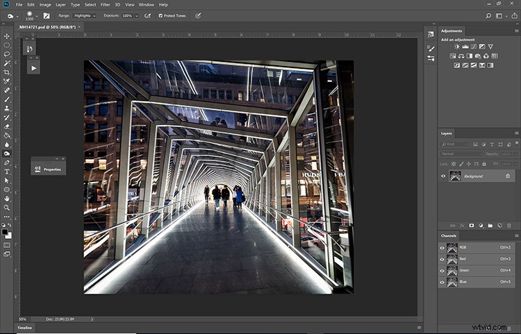Image resolution: width=521 pixels, height=334 pixels.
Task: Add an Exposure adjustment
Action: [482, 47]
